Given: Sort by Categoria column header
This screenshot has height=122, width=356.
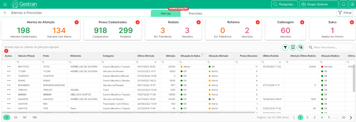Looking at the screenshot, I should (x=108, y=56).
